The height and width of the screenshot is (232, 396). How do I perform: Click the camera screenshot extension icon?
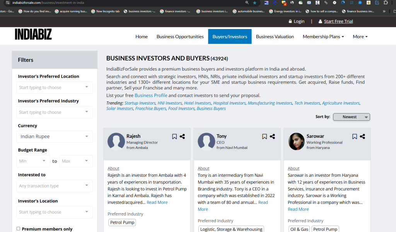[309, 3]
